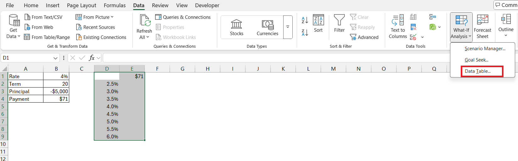Image resolution: width=518 pixels, height=161 pixels.
Task: Select column M header
Action: [x=333, y=69]
